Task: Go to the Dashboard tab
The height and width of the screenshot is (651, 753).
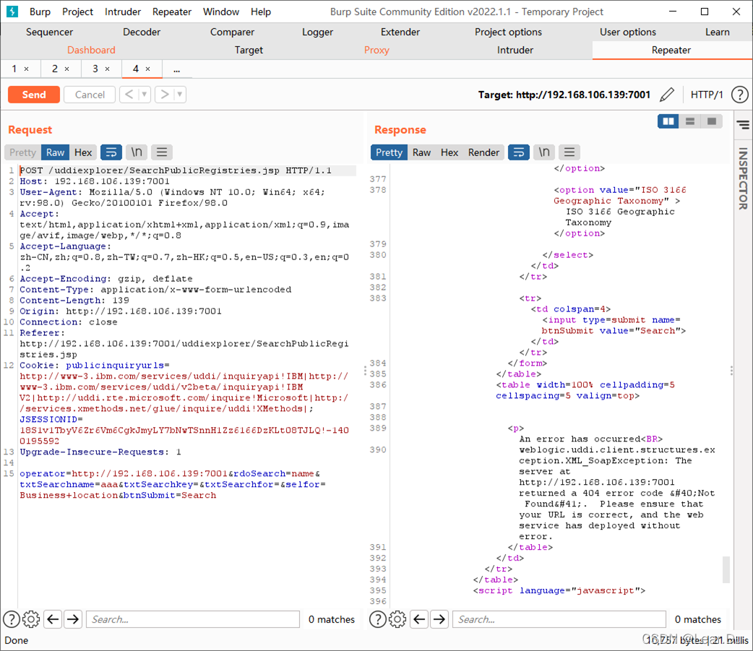Action: coord(91,50)
